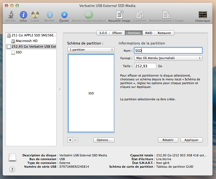Click the disk icon beside Description du disque

tap(12, 157)
